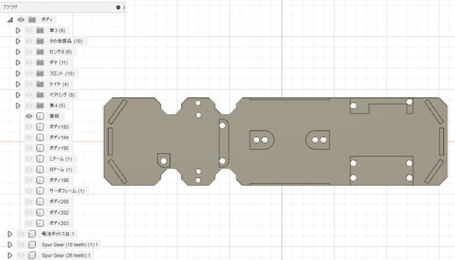Viewport: 455px width, 260px height.
Task: Select the Spur Gear (10 teeth) (1):1 label
Action: tap(70, 245)
